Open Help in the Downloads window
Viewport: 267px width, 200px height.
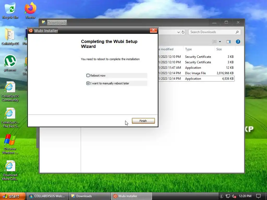pos(238,42)
